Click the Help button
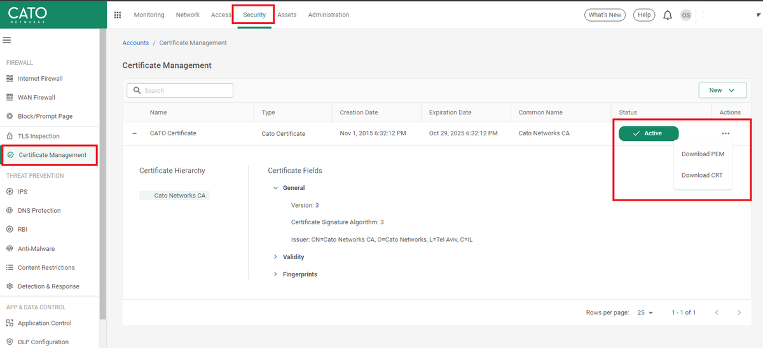 tap(644, 15)
